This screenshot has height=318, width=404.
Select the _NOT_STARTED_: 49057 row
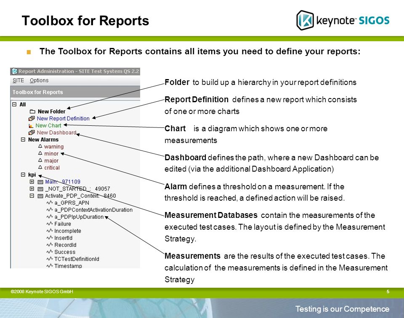77,189
